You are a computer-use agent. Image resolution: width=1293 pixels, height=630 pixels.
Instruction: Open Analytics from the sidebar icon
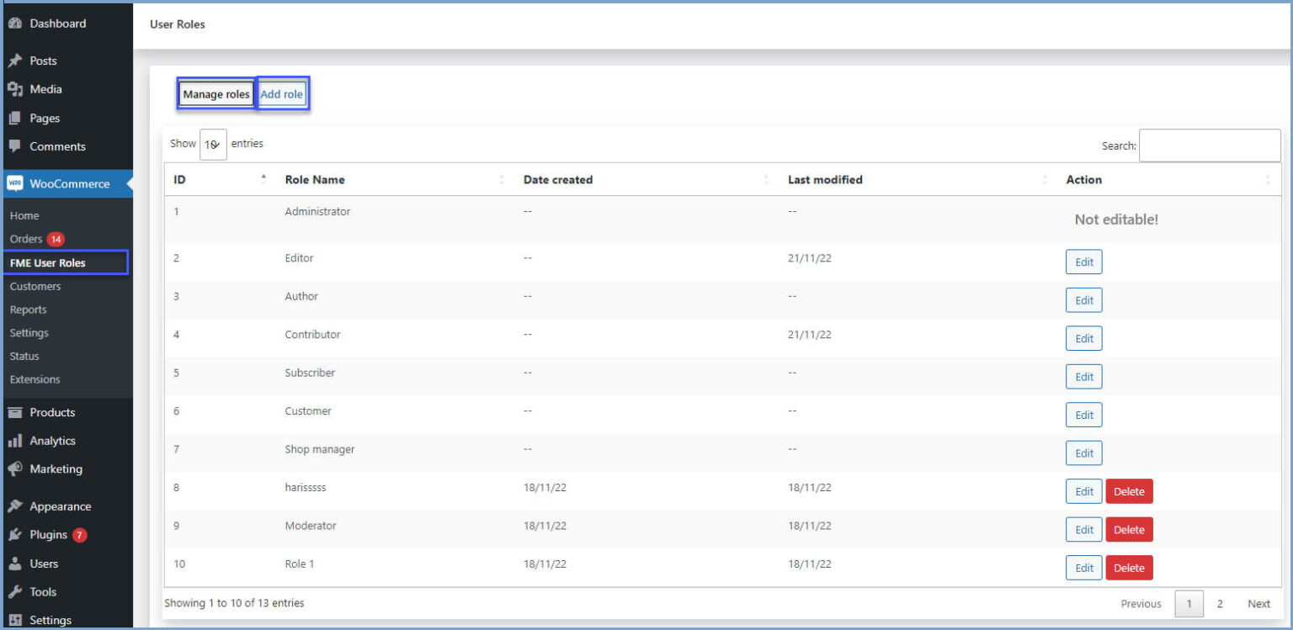tap(17, 440)
